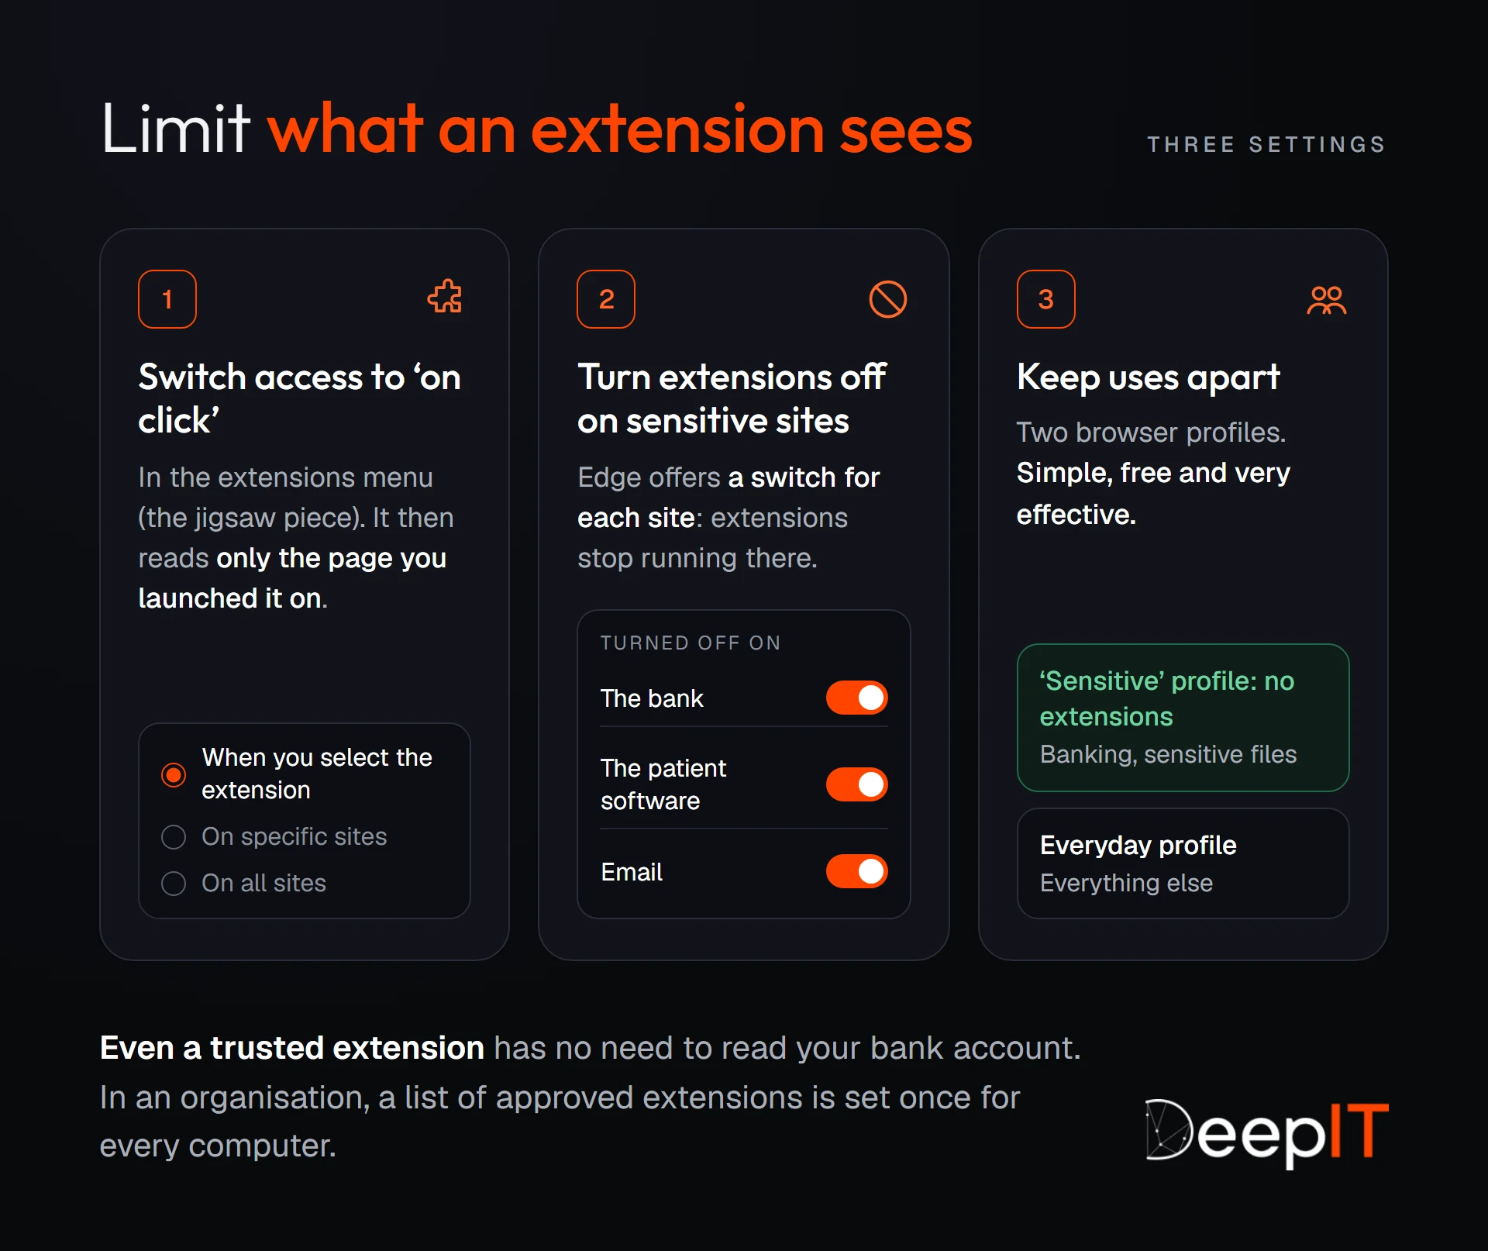The height and width of the screenshot is (1251, 1488).
Task: Select the 'On specific sites' radio
Action: click(x=174, y=837)
